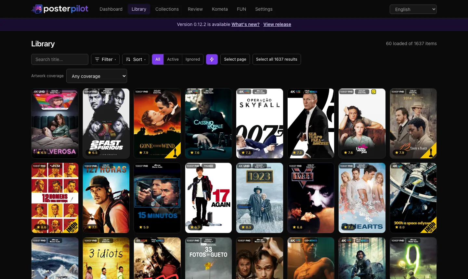Open the 127 Horas poster
This screenshot has width=468, height=279.
point(106,198)
